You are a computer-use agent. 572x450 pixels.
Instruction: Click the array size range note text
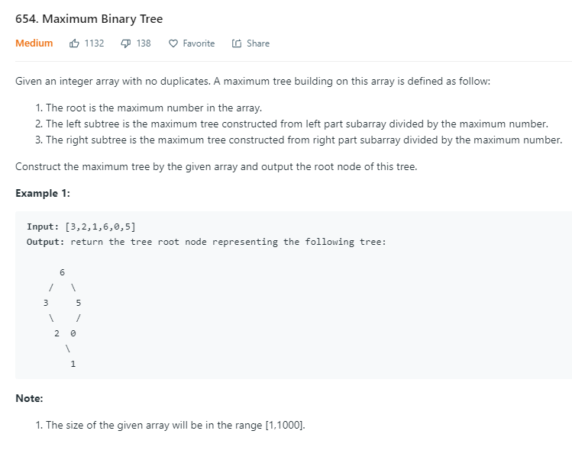(x=170, y=426)
